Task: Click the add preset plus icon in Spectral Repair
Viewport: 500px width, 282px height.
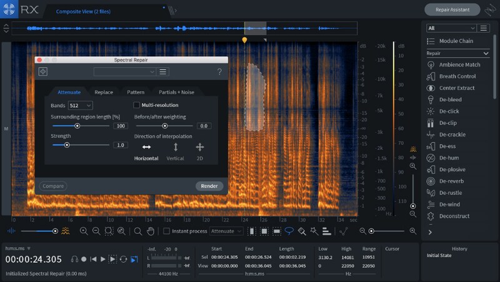Action: point(43,72)
